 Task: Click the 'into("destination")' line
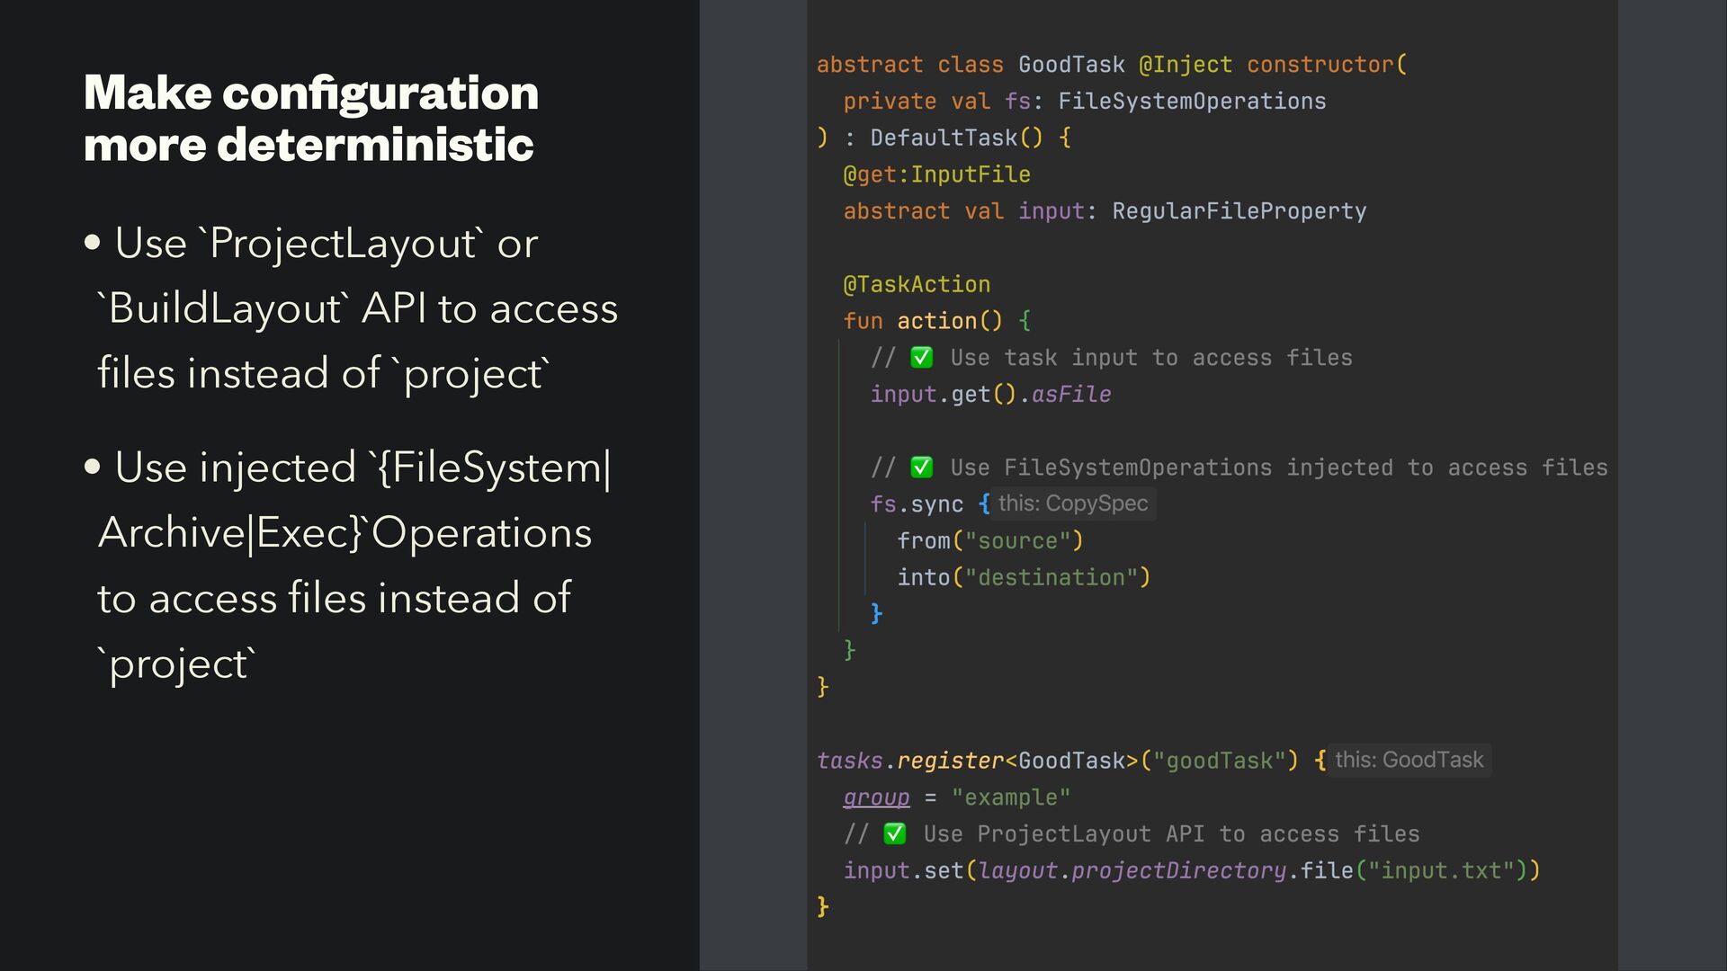(1025, 578)
